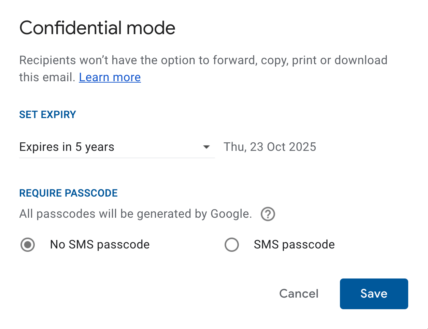The width and height of the screenshot is (428, 329).
Task: Open the 'Learn more' link
Action: pyautogui.click(x=110, y=77)
